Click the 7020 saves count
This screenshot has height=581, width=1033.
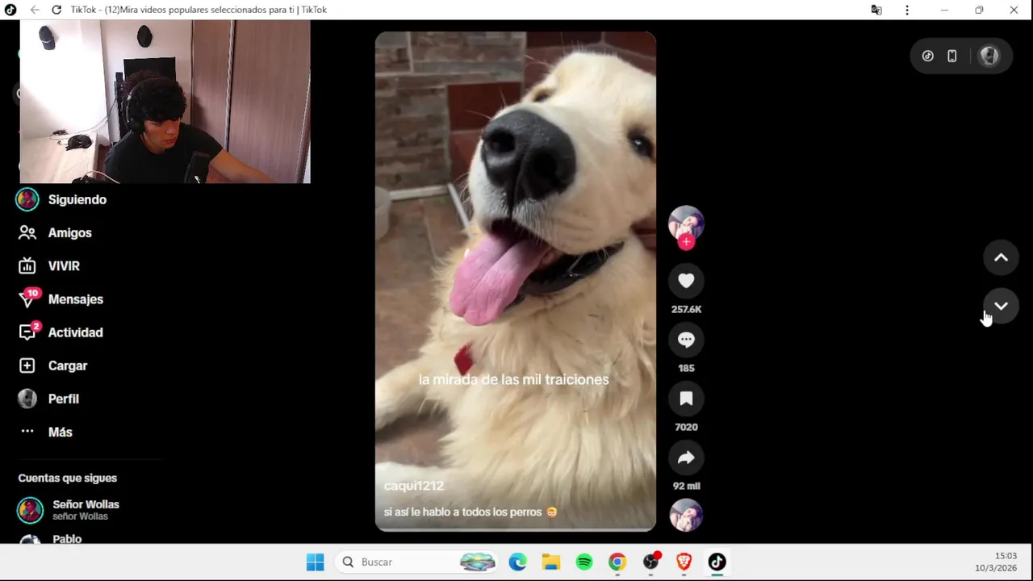click(x=686, y=427)
